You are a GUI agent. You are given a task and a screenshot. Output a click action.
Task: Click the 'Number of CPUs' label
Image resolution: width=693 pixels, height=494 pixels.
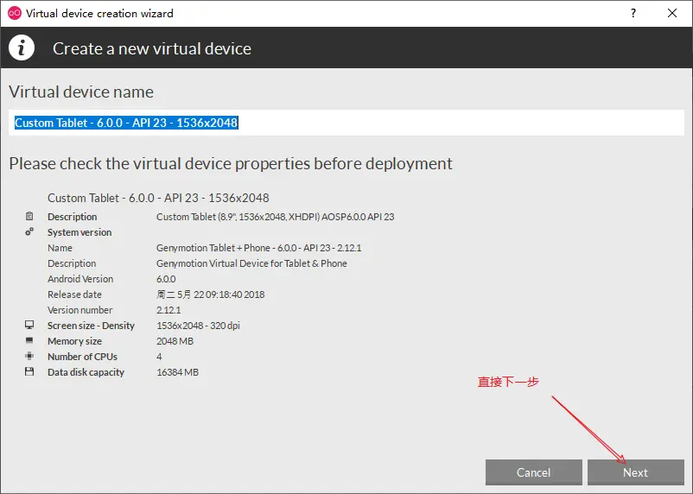(x=83, y=357)
